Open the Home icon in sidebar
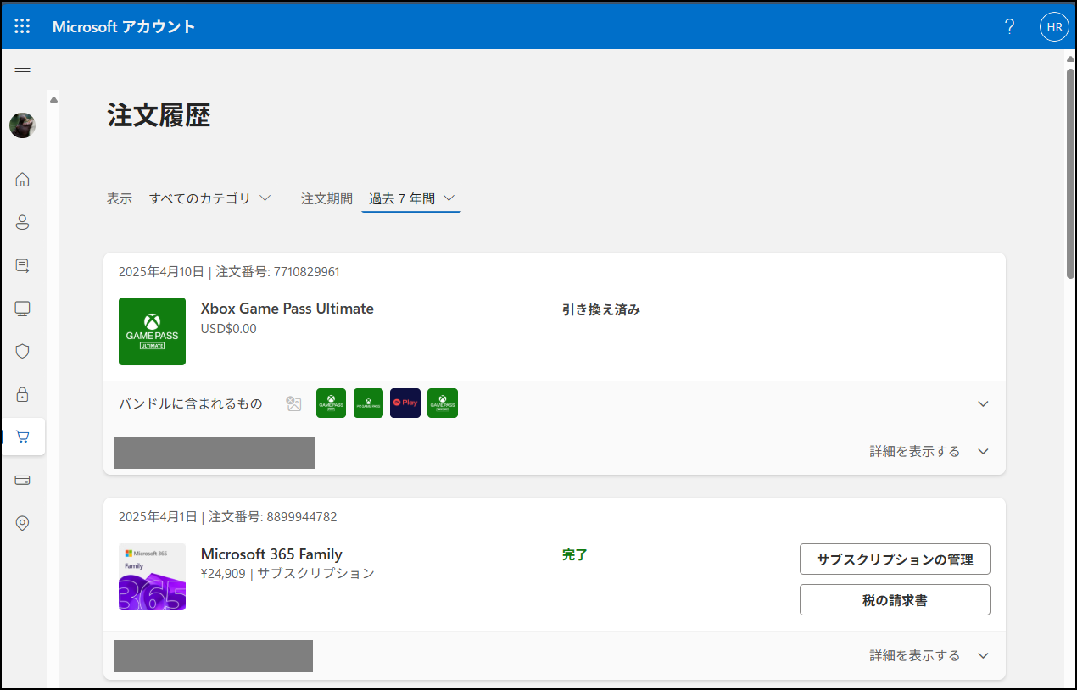Viewport: 1077px width, 690px height. [x=23, y=179]
